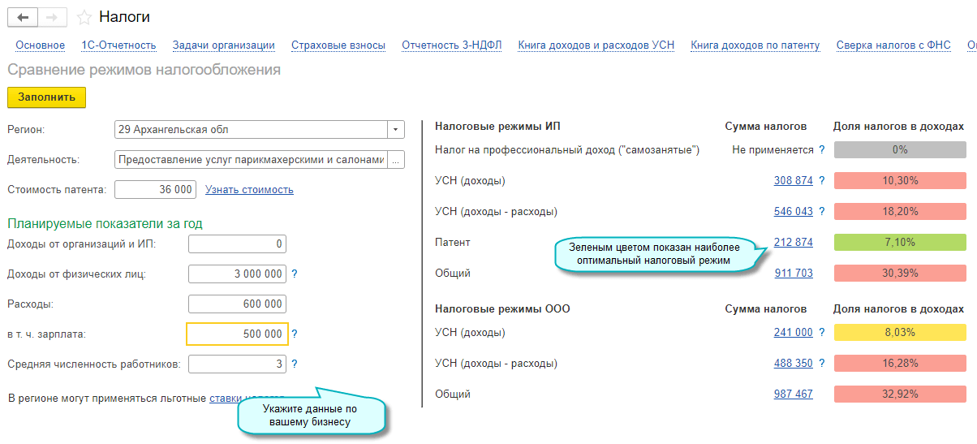This screenshot has width=977, height=444.
Task: Click question mark beside ООО УСН (доходы) sum
Action: click(x=822, y=333)
